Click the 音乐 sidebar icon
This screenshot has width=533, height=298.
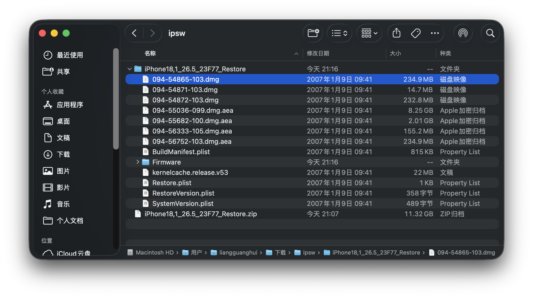tap(48, 204)
